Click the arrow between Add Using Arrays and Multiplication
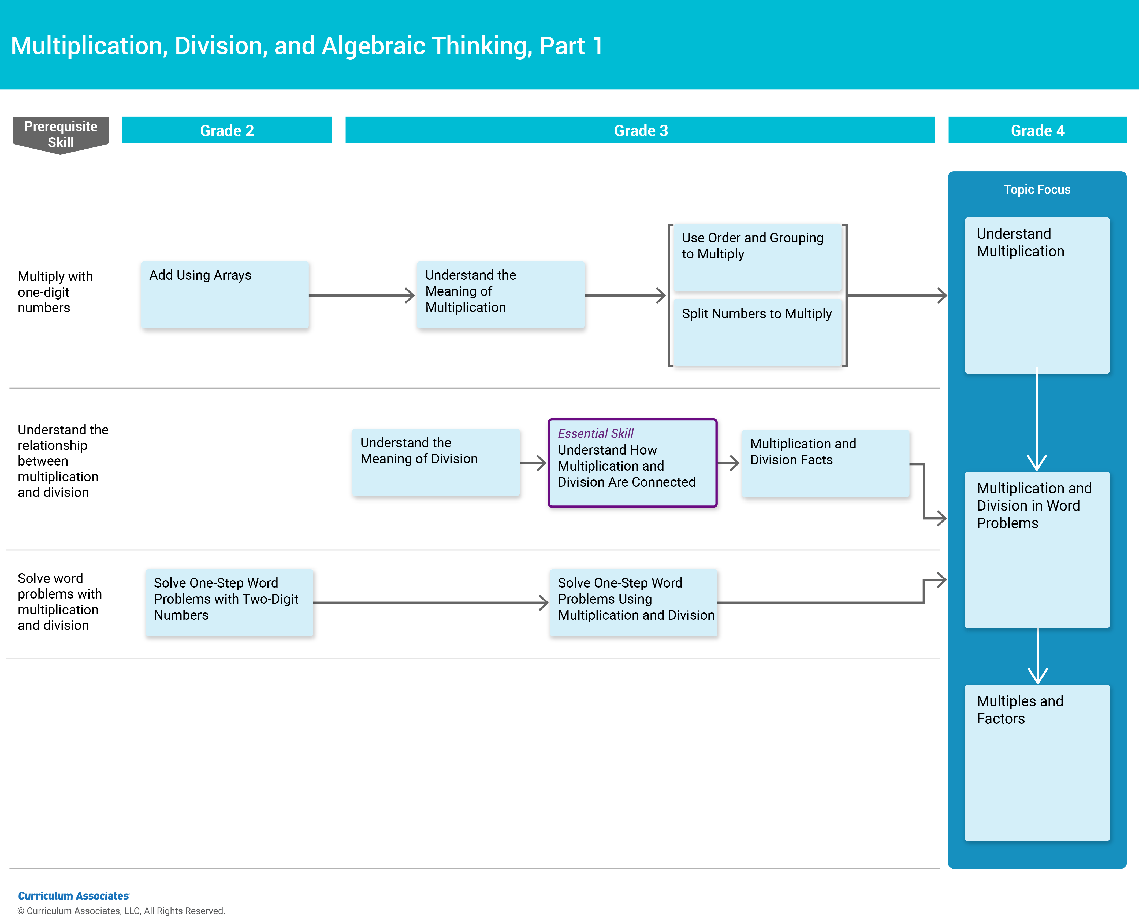 click(362, 296)
